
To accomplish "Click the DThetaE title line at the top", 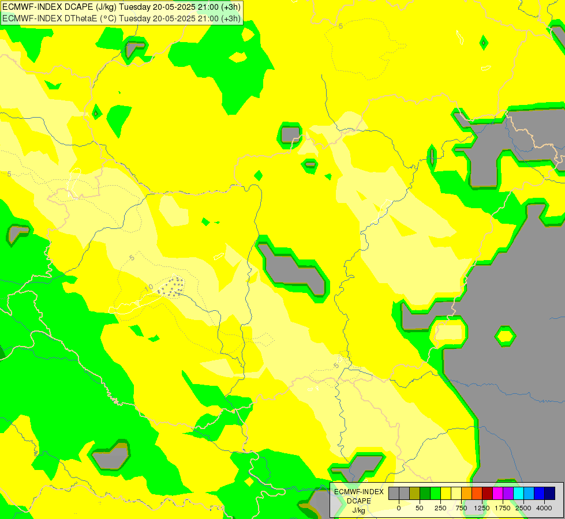I will tap(121, 18).
